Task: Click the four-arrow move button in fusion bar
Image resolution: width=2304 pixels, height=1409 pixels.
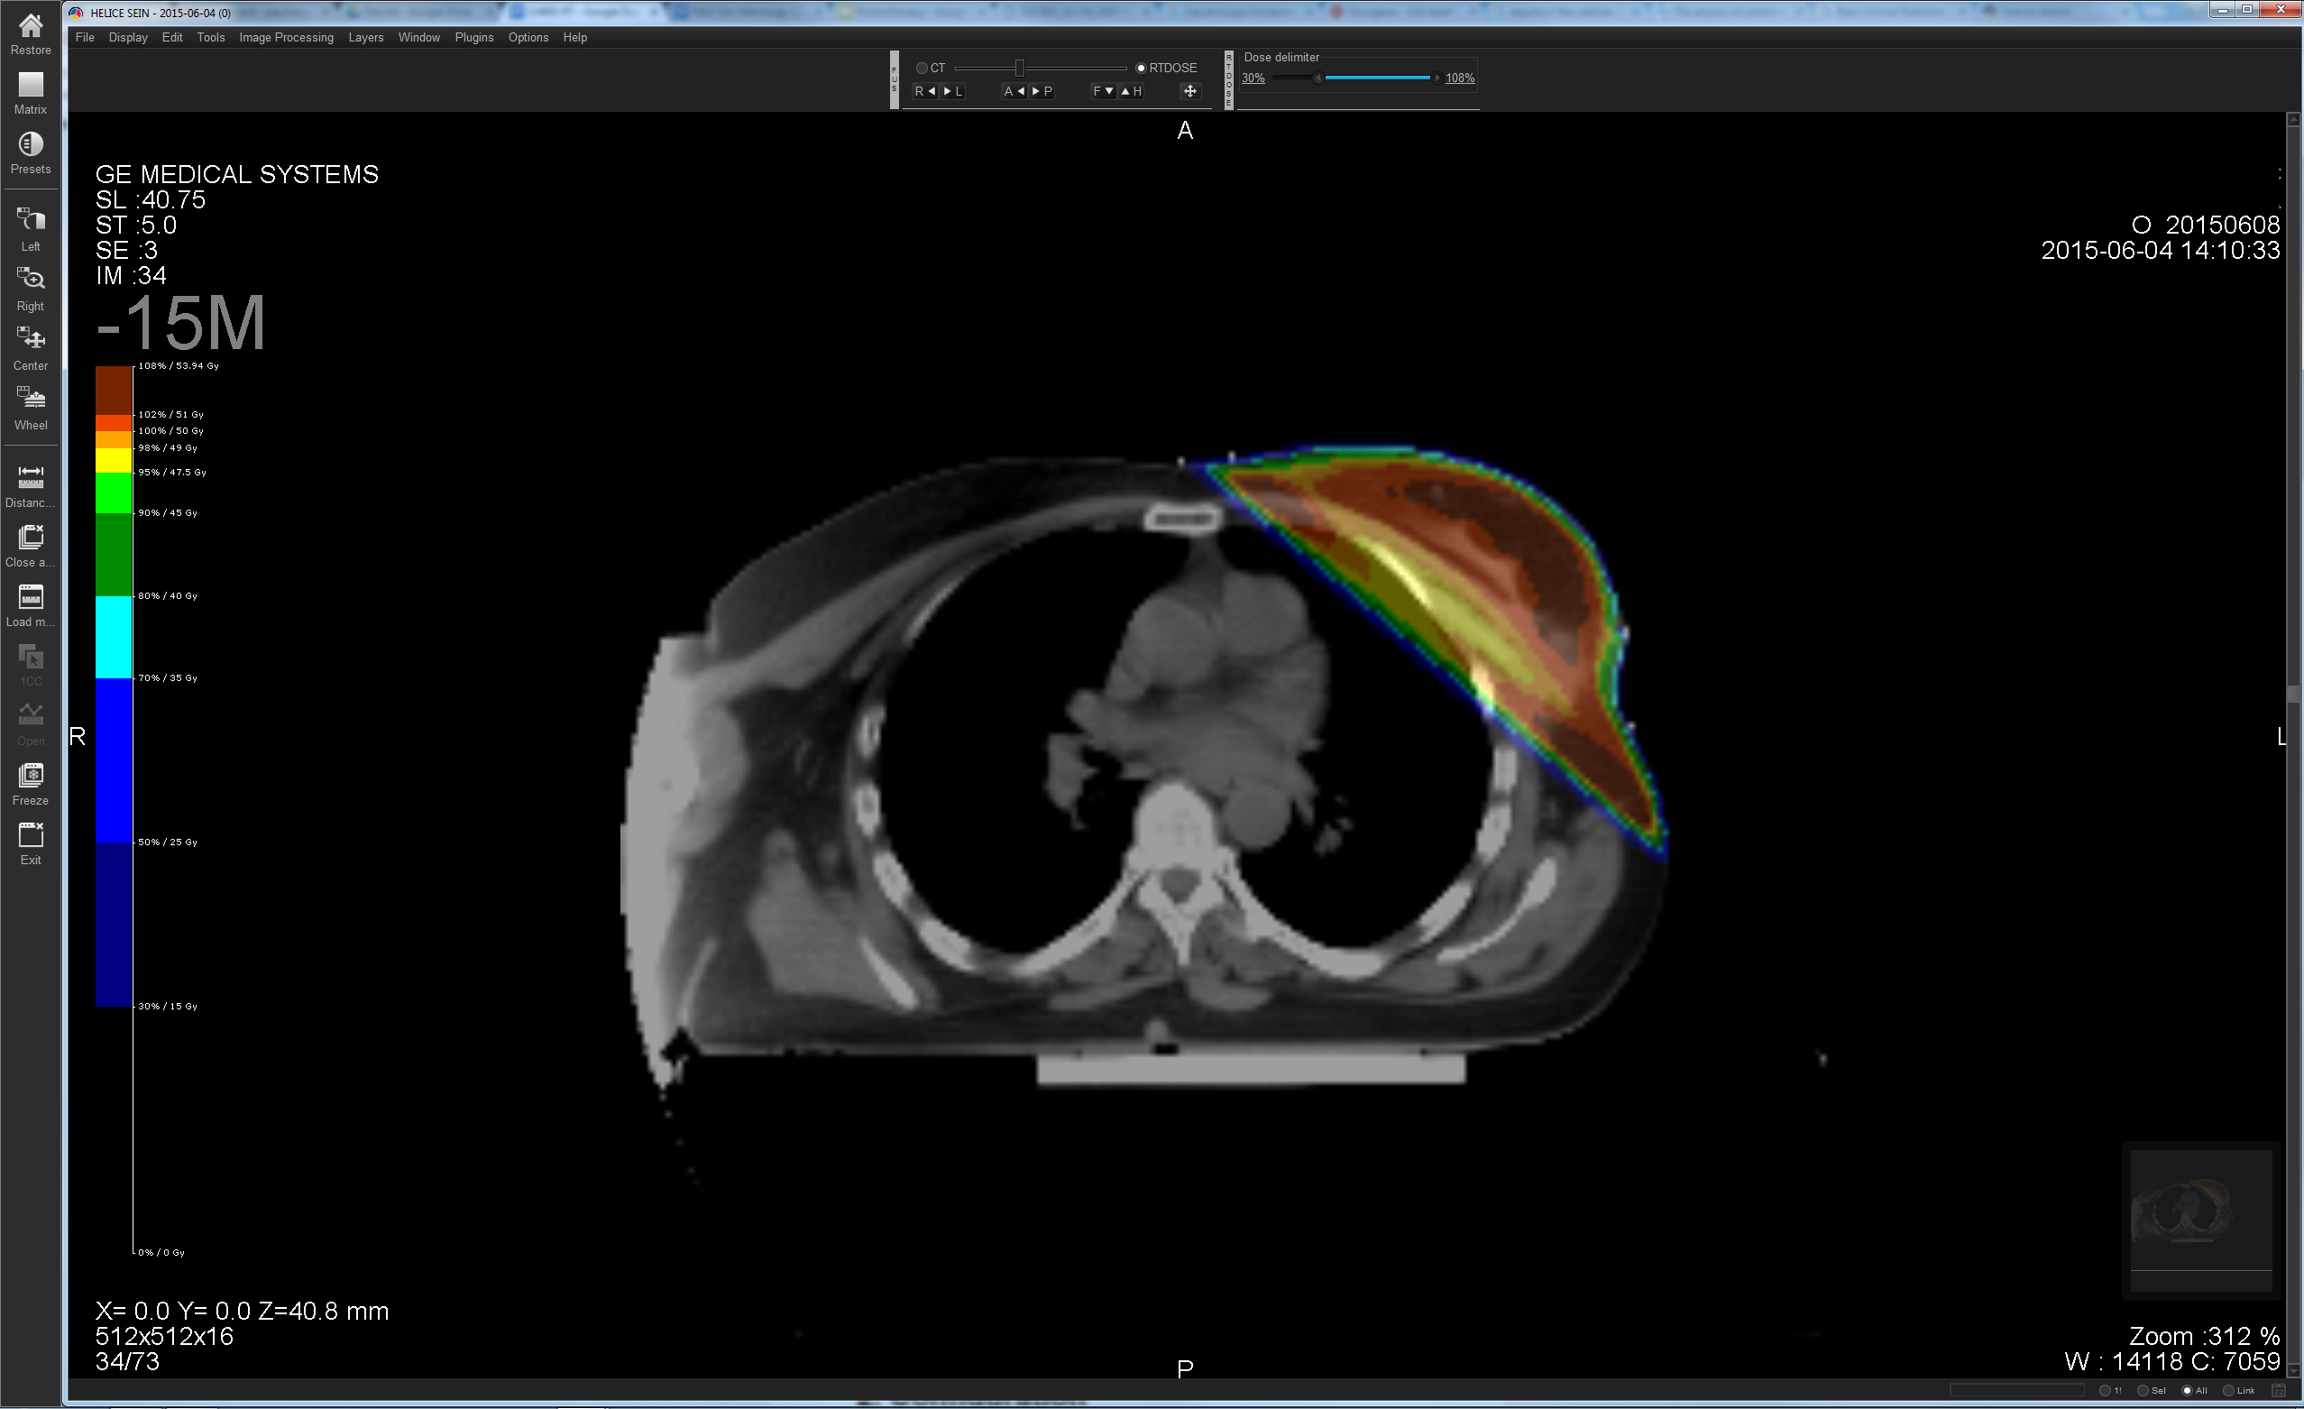Action: click(x=1189, y=91)
